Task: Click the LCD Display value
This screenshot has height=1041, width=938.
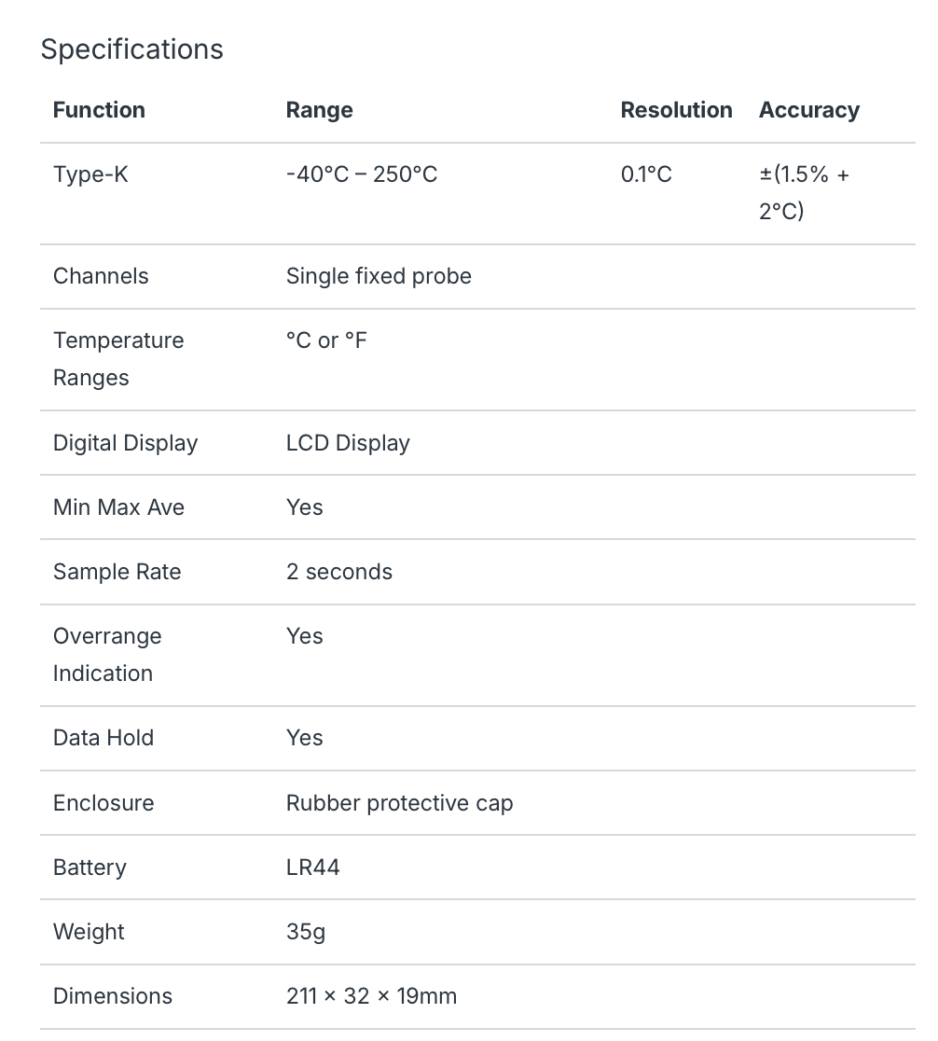Action: click(348, 443)
